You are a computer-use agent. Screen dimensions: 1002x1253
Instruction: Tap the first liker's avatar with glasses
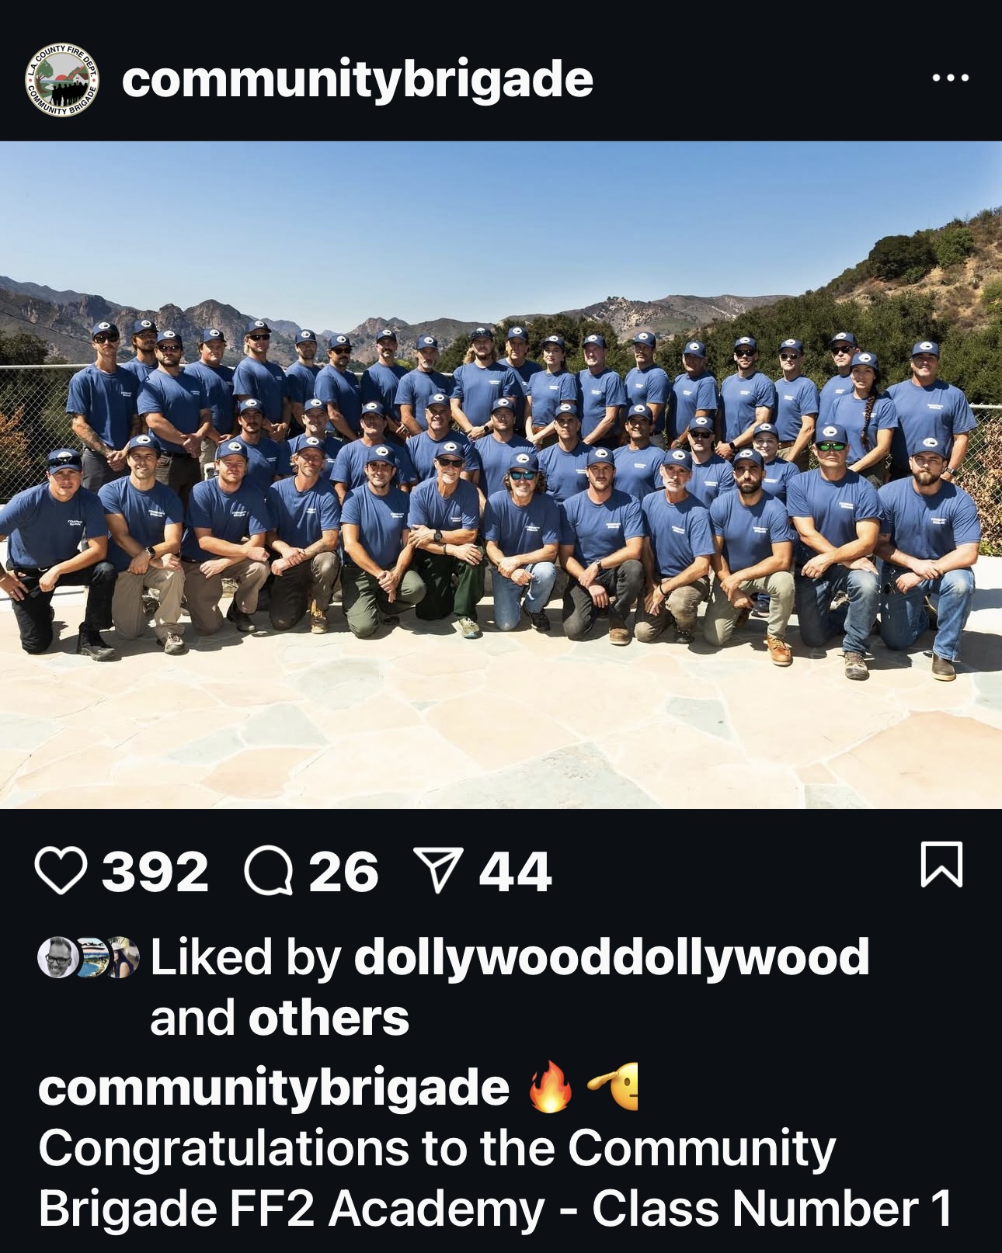pos(58,957)
